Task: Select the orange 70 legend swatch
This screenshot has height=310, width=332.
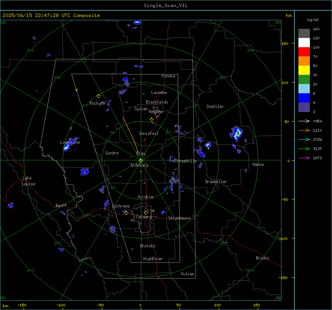Action: (x=304, y=61)
